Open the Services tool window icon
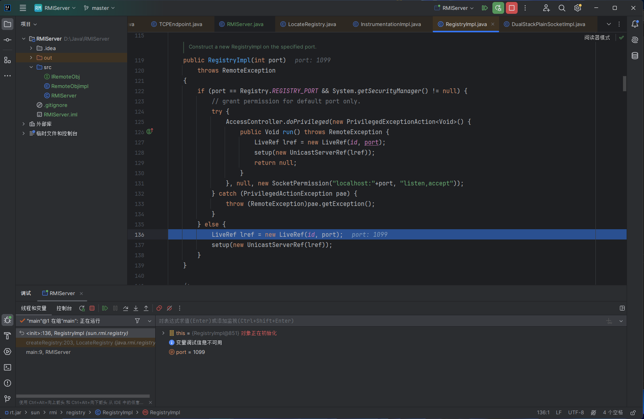The height and width of the screenshot is (419, 644). [x=8, y=352]
